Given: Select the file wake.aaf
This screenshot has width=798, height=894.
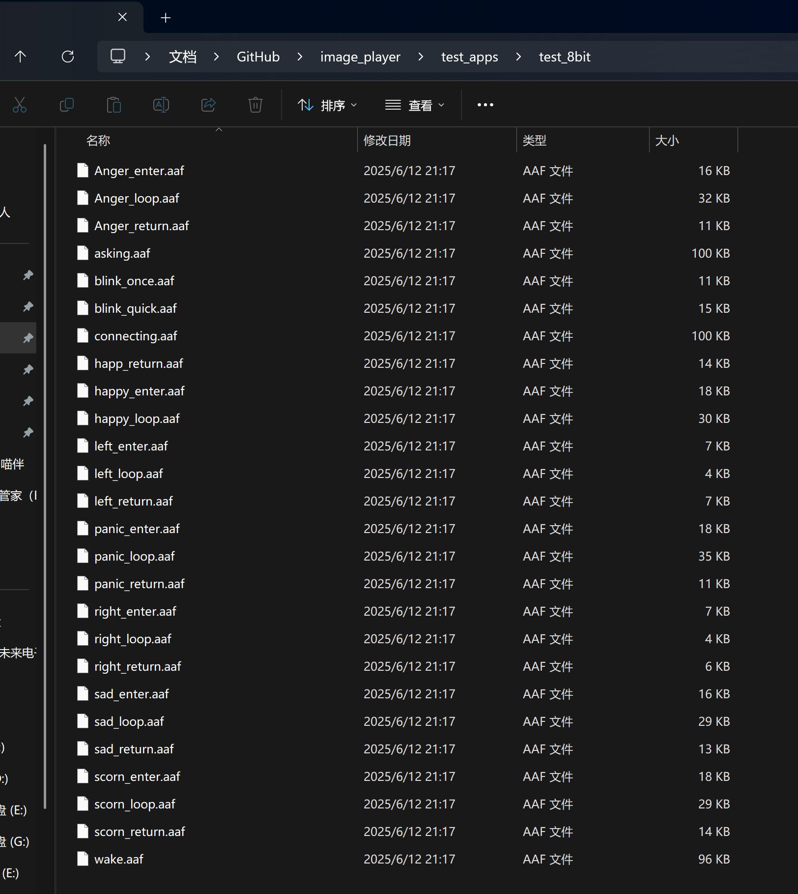Looking at the screenshot, I should click(x=119, y=859).
